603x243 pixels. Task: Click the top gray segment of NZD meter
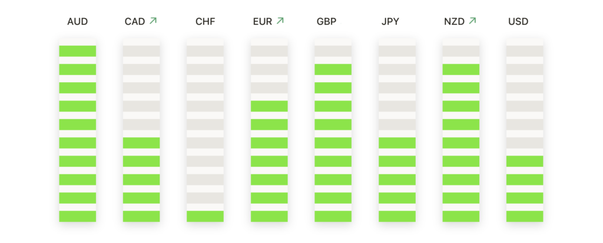(460, 51)
